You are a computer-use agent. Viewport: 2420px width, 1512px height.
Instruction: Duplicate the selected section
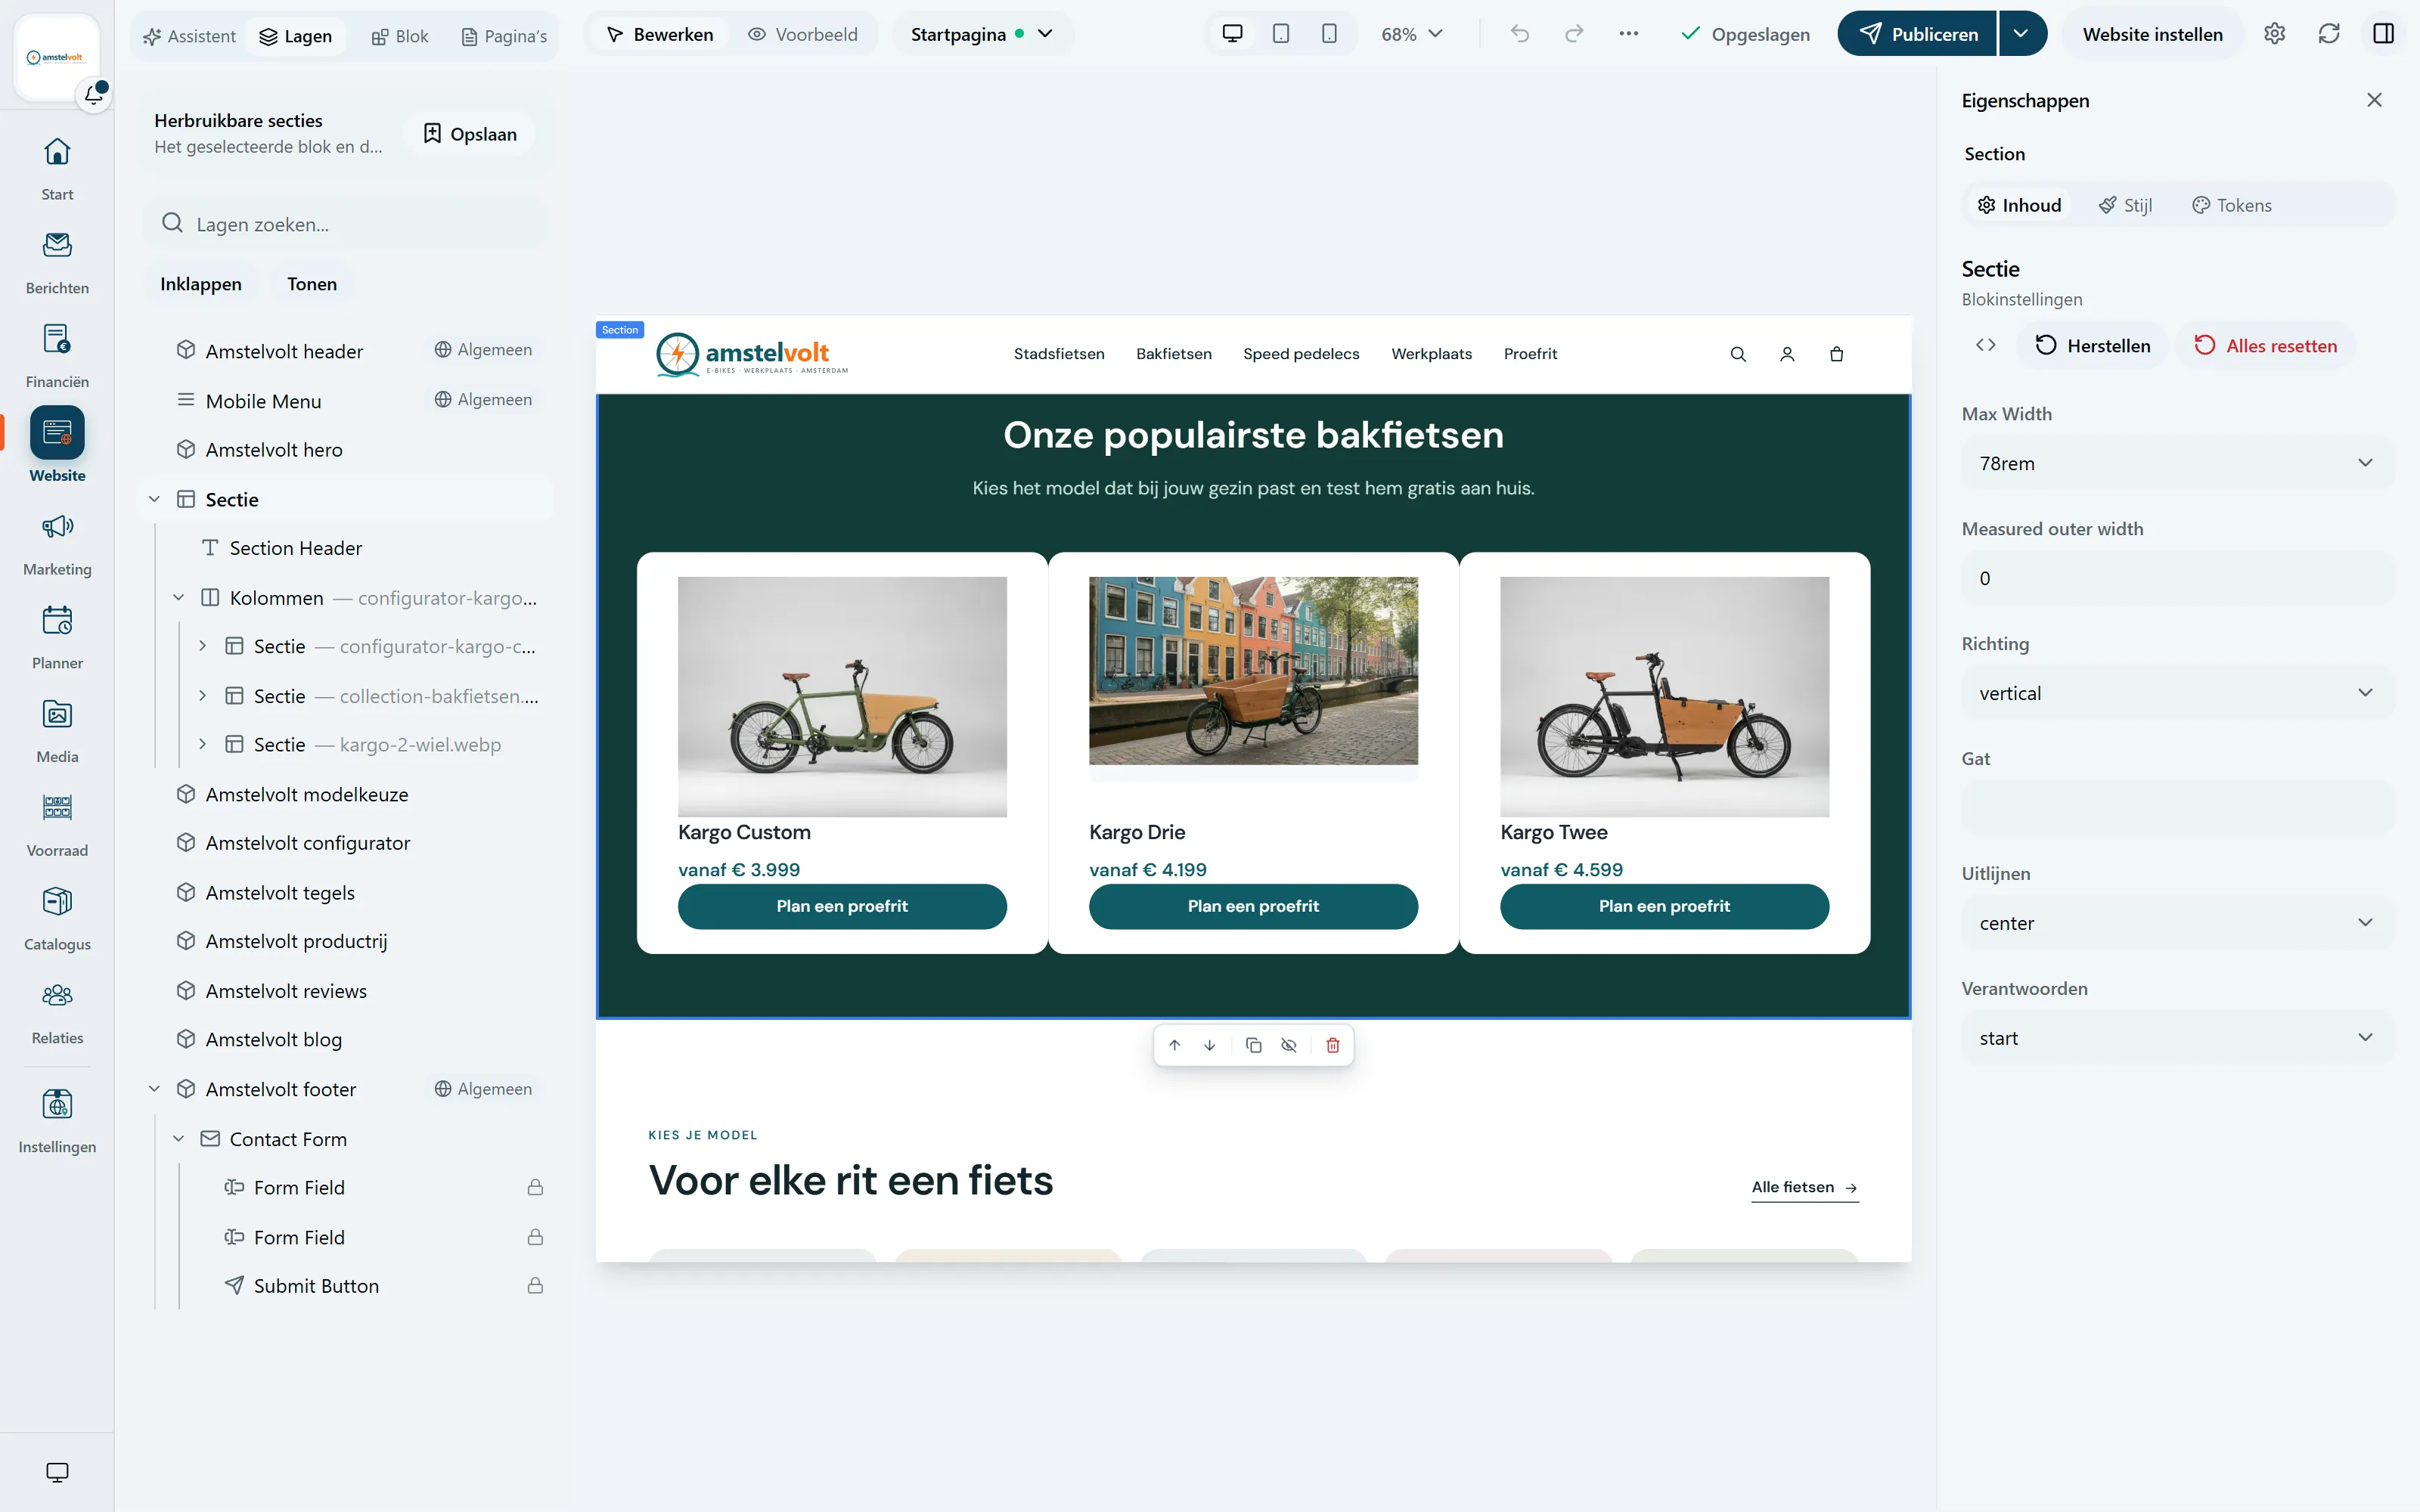1253,1045
